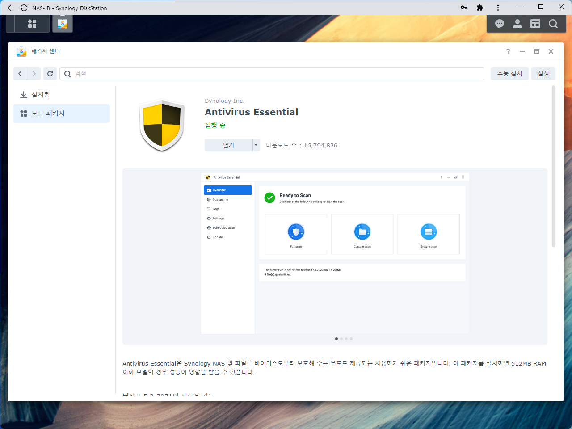Image resolution: width=572 pixels, height=429 pixels.
Task: Click the 실행 중 status text
Action: point(215,126)
